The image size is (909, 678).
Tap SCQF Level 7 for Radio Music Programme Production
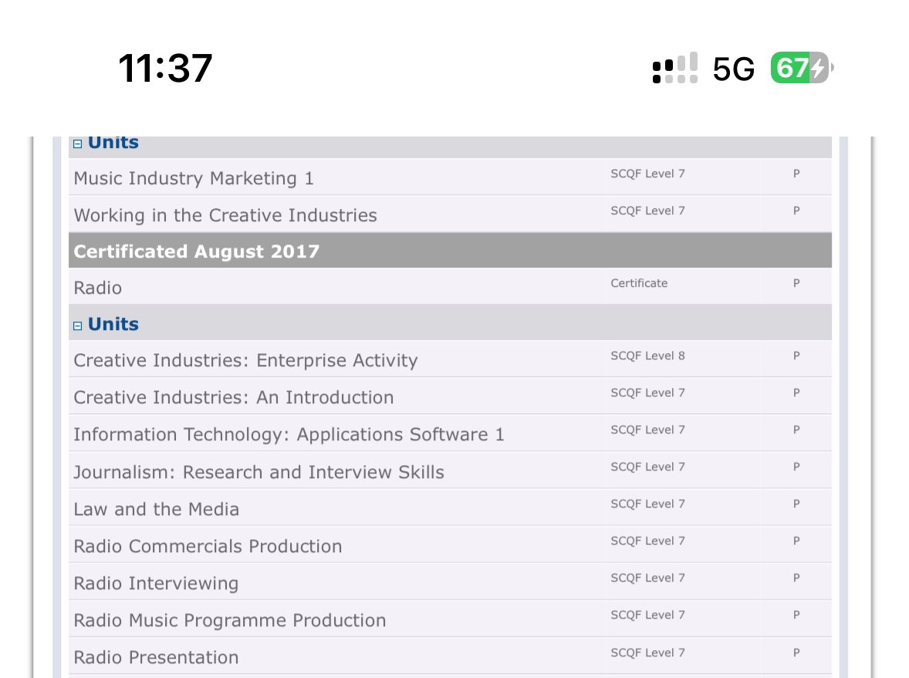[647, 616]
